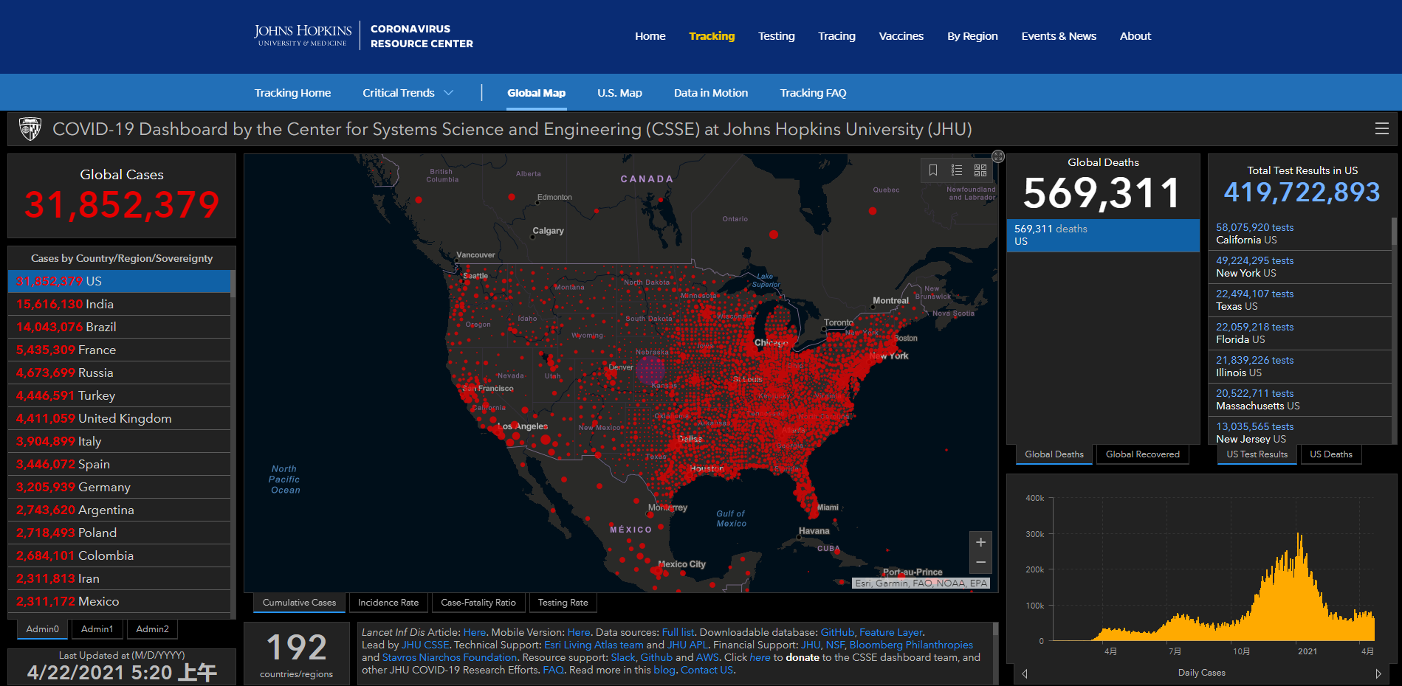This screenshot has height=686, width=1402.
Task: Open the Bloomberg Philanthropies link
Action: point(911,645)
